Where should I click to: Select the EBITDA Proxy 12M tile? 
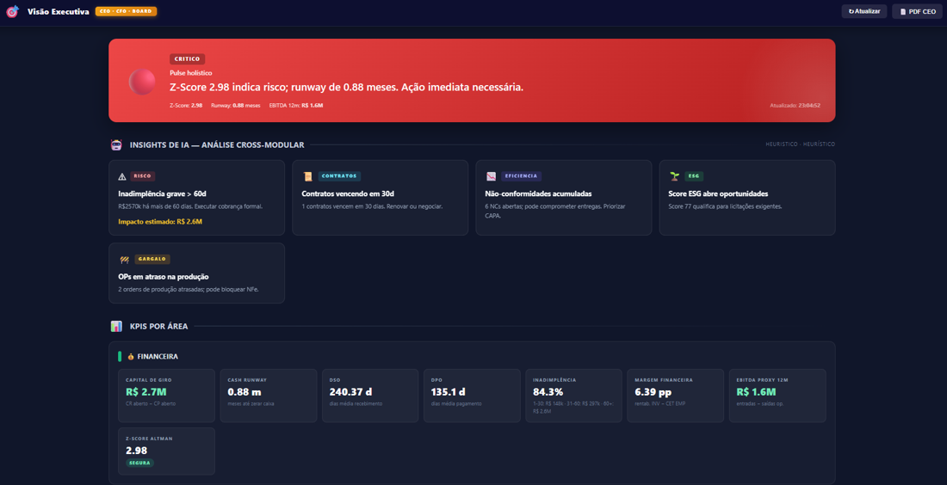click(x=777, y=396)
